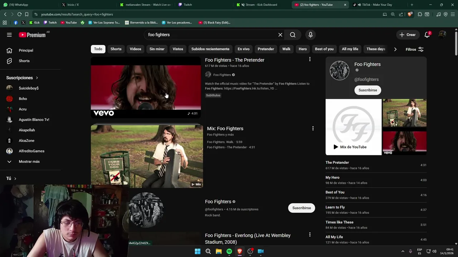Open File Explorer from the taskbar
This screenshot has width=458, height=257.
(x=219, y=251)
